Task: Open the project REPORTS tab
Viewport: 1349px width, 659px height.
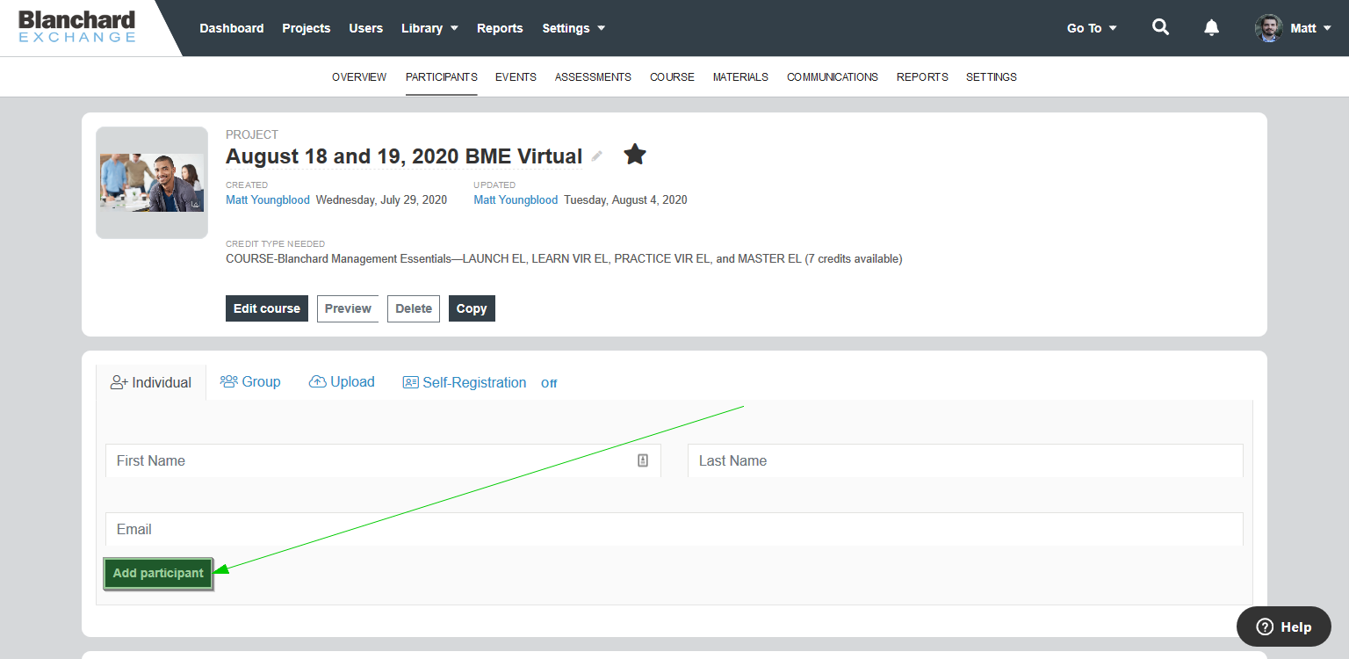Action: (922, 77)
